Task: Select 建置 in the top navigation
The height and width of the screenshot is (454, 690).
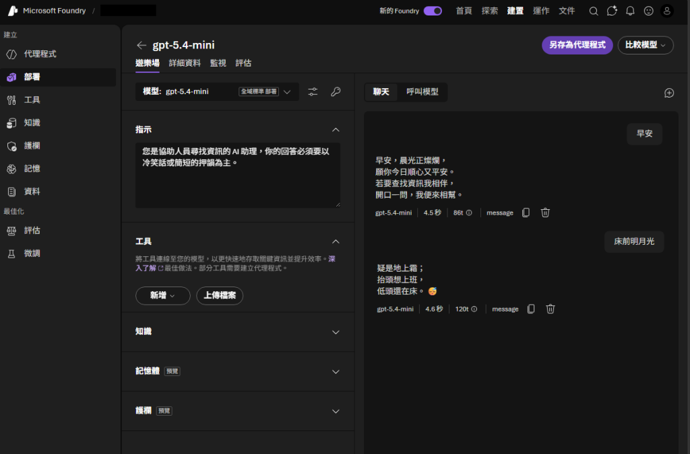Action: click(x=515, y=11)
